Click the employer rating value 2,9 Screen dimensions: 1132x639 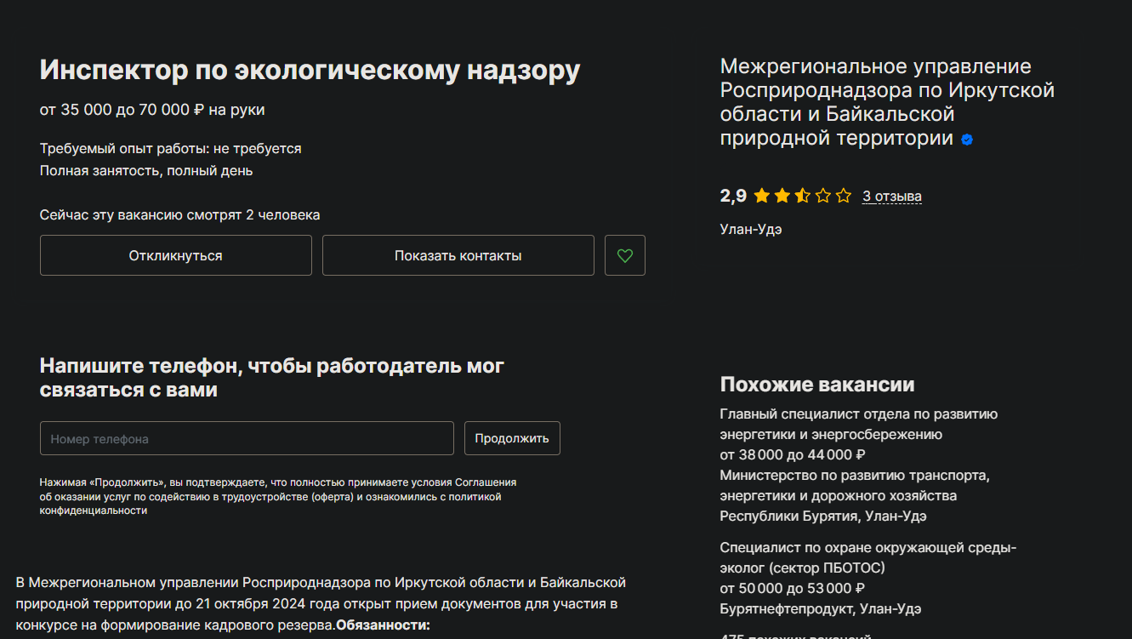733,197
